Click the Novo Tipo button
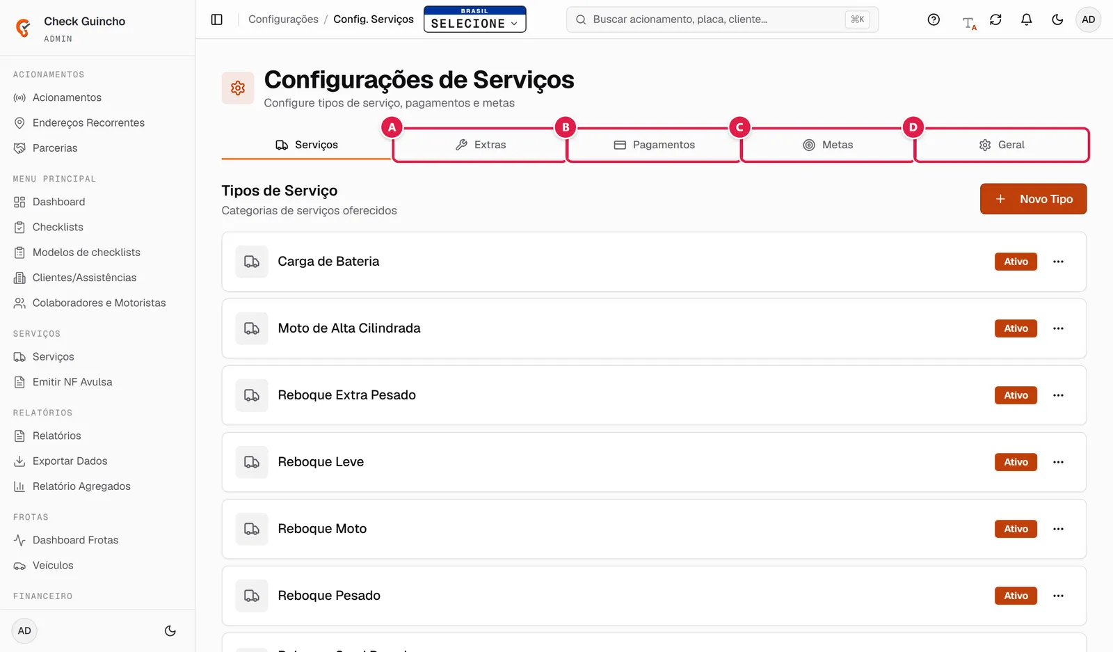 click(1034, 199)
